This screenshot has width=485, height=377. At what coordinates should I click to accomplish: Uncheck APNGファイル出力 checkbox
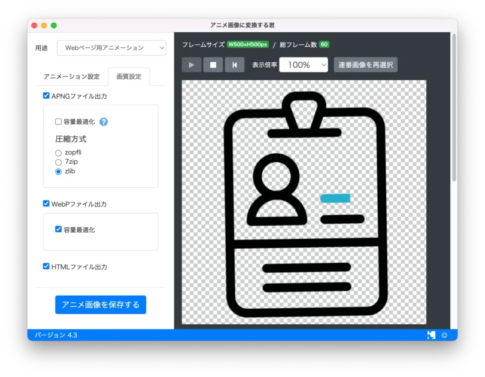[47, 96]
